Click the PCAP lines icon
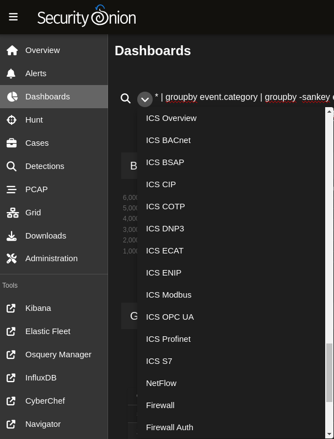This screenshot has width=334, height=439. click(12, 189)
